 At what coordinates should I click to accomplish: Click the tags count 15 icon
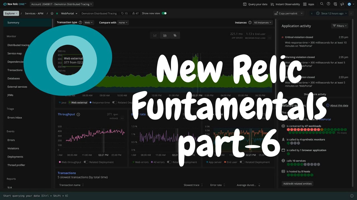pyautogui.click(x=124, y=13)
